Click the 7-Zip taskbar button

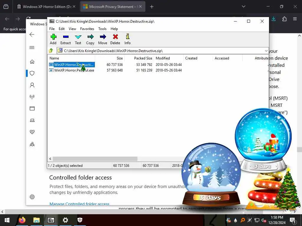[x=51, y=220]
